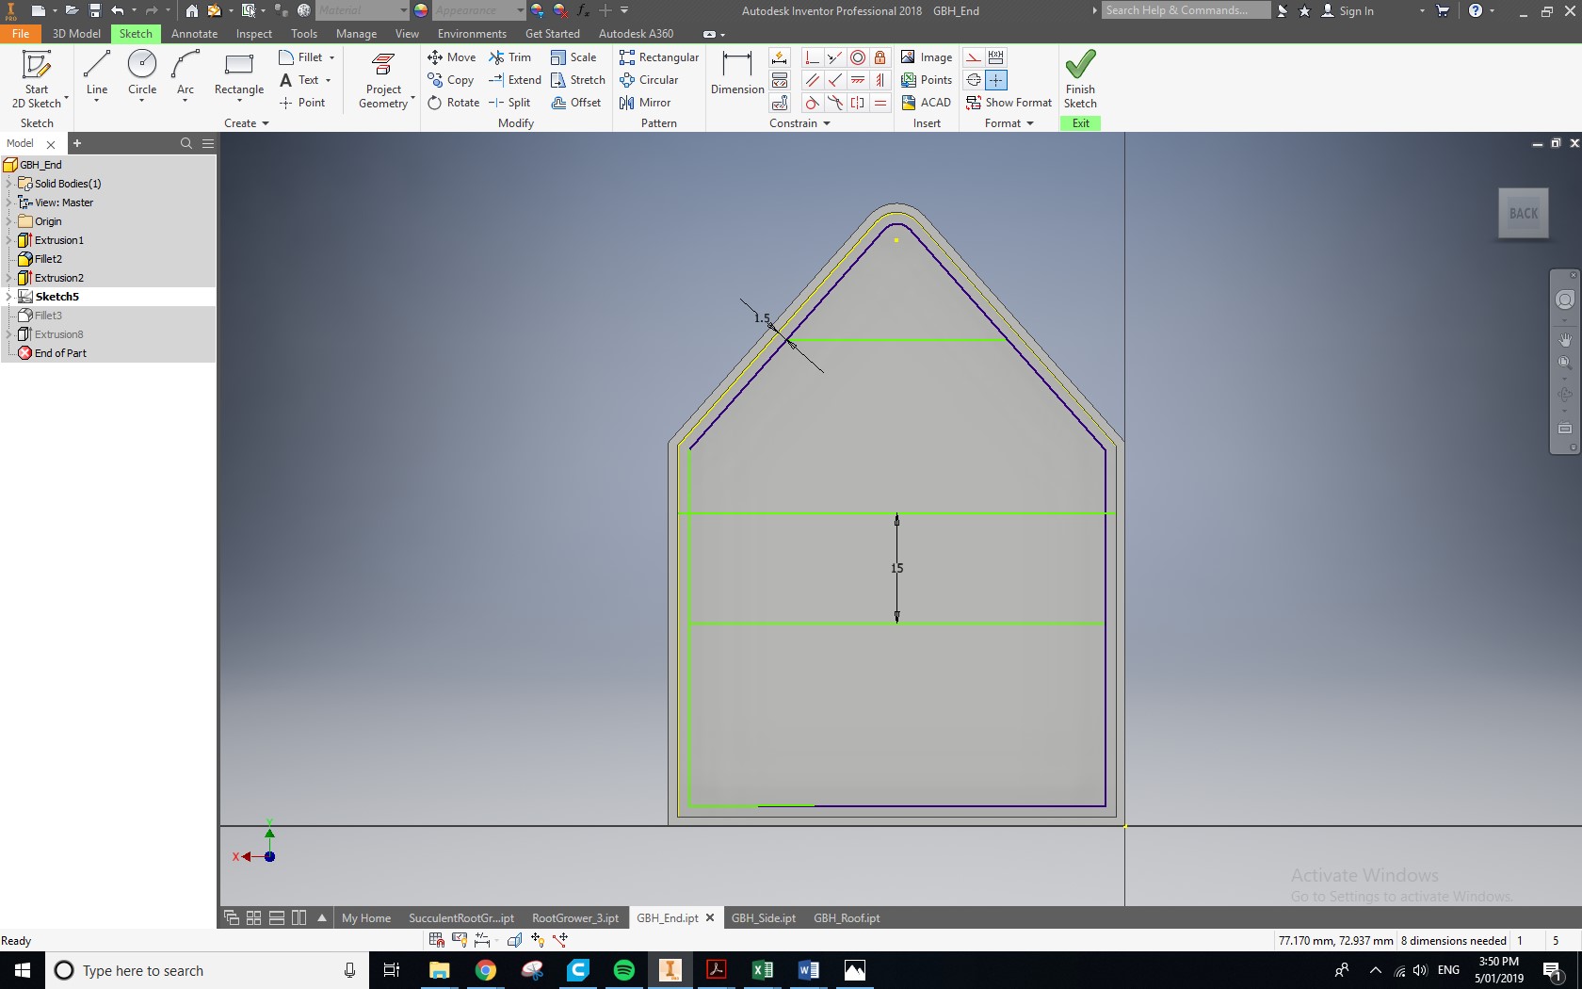This screenshot has height=989, width=1582.
Task: Select the Circle sketch tool
Action: click(x=142, y=74)
